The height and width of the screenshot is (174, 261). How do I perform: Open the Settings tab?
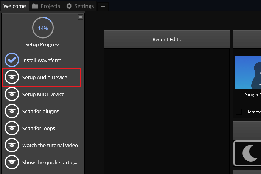point(80,6)
